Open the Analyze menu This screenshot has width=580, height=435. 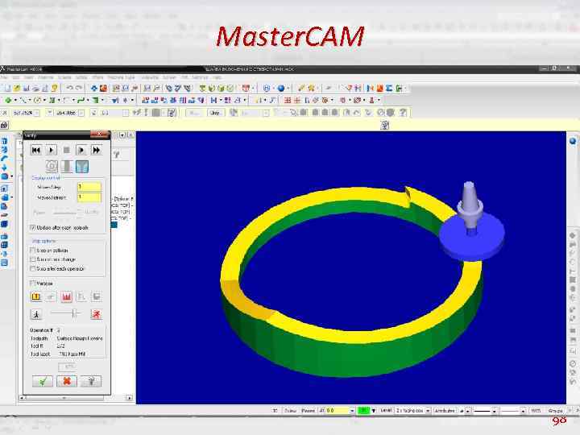click(45, 77)
